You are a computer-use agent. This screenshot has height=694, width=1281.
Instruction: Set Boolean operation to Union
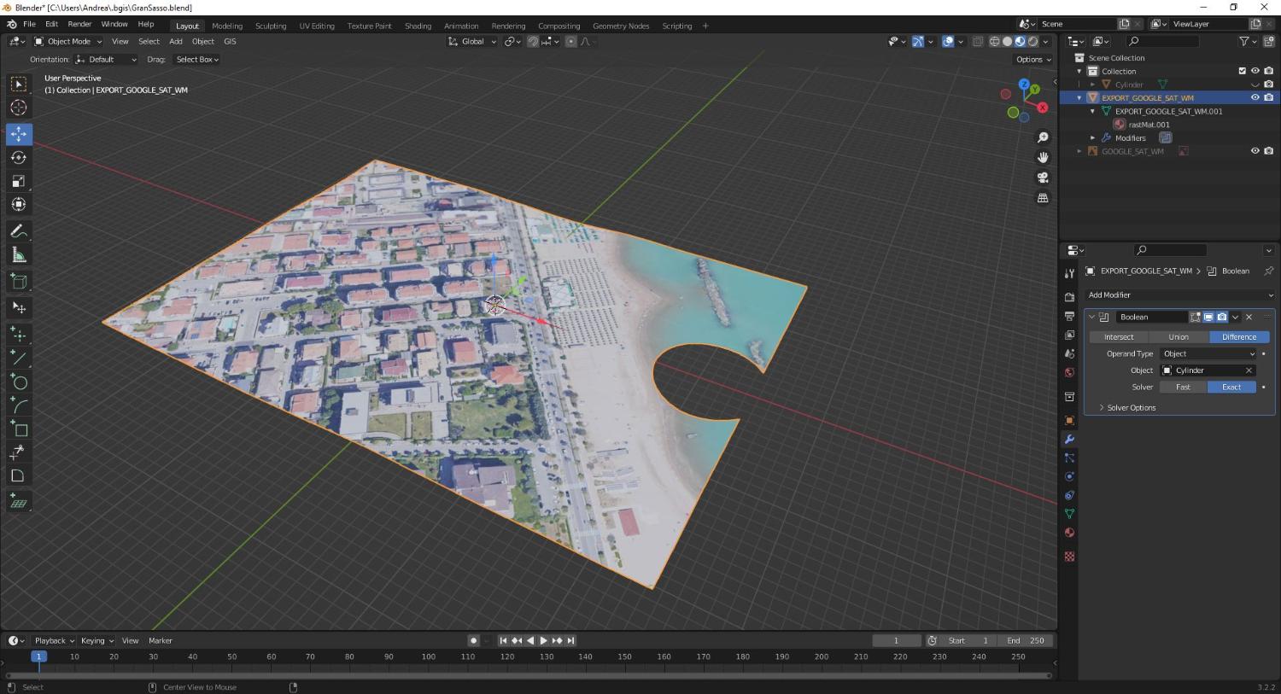point(1179,337)
